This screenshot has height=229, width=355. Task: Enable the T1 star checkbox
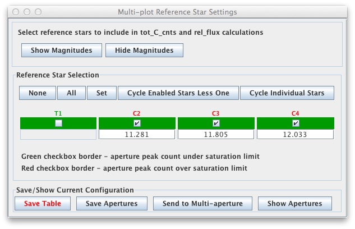tap(58, 123)
